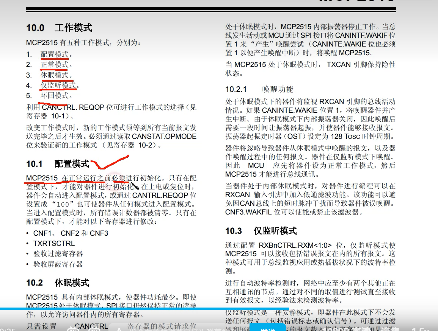This screenshot has width=438, height=331.
Task: Click the text "CNF3.WAKFIL"
Action: (x=248, y=212)
